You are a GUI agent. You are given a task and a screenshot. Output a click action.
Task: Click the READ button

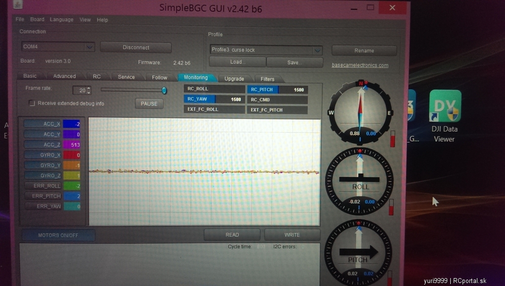[x=232, y=235]
